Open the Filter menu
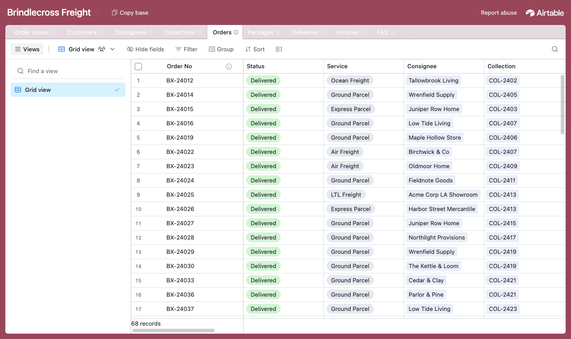Image resolution: width=571 pixels, height=339 pixels. (186, 49)
